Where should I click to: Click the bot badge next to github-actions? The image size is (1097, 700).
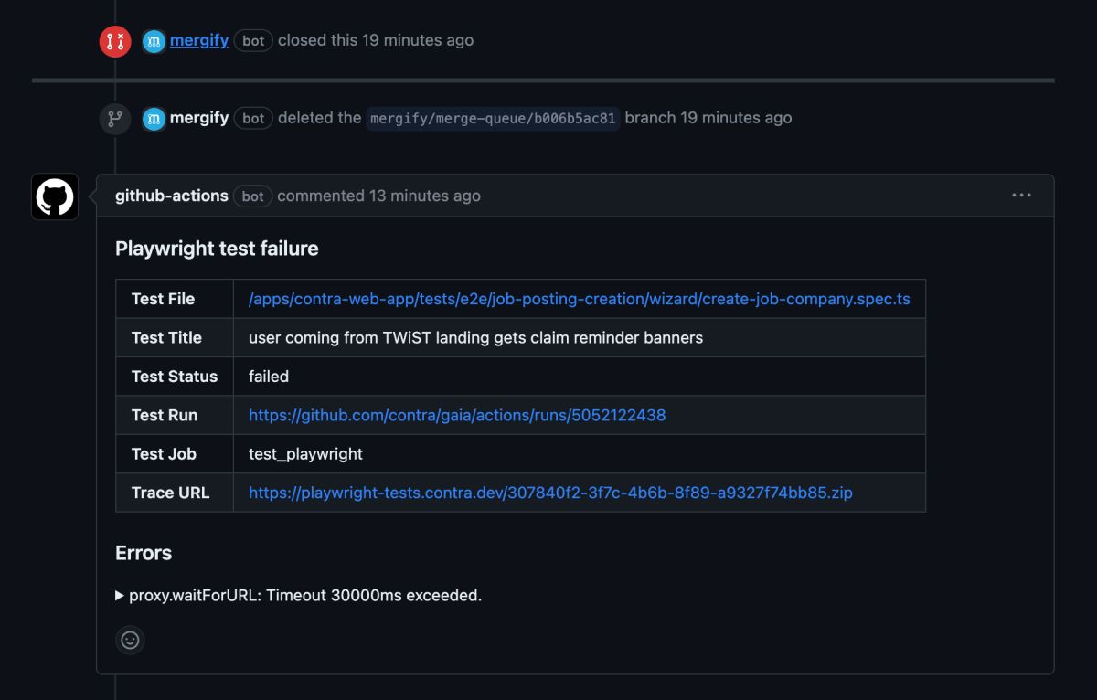click(253, 196)
